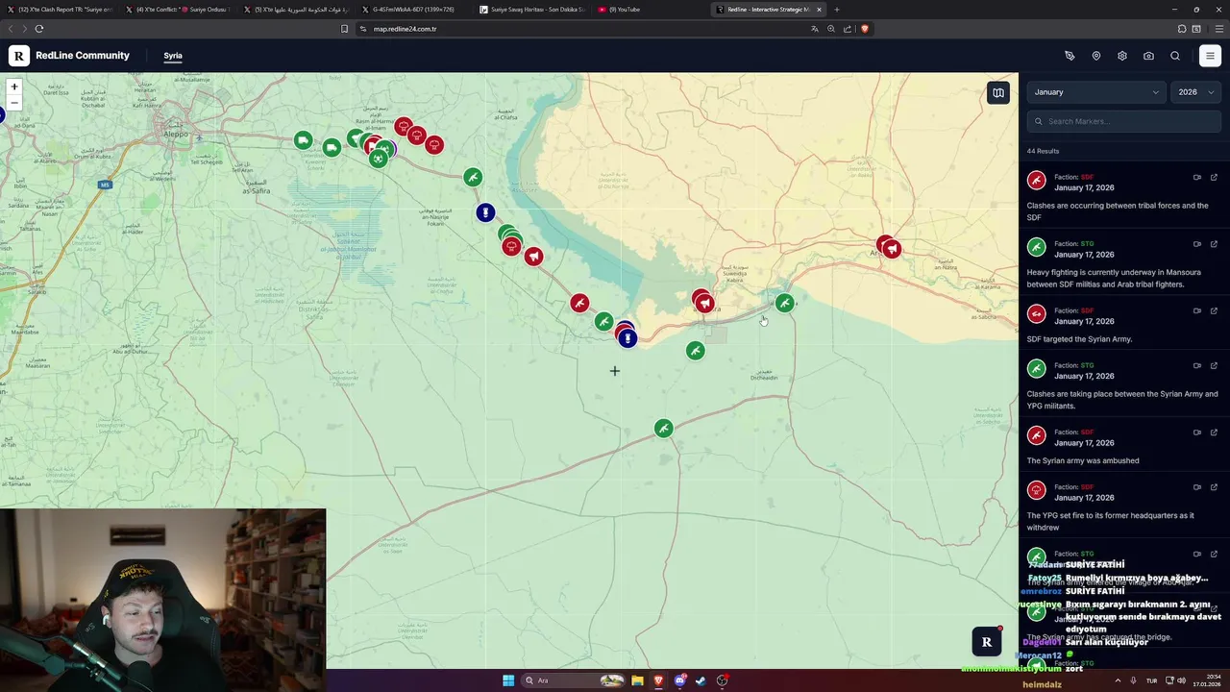Switch to X'te Clash Report browser tab

(60, 10)
